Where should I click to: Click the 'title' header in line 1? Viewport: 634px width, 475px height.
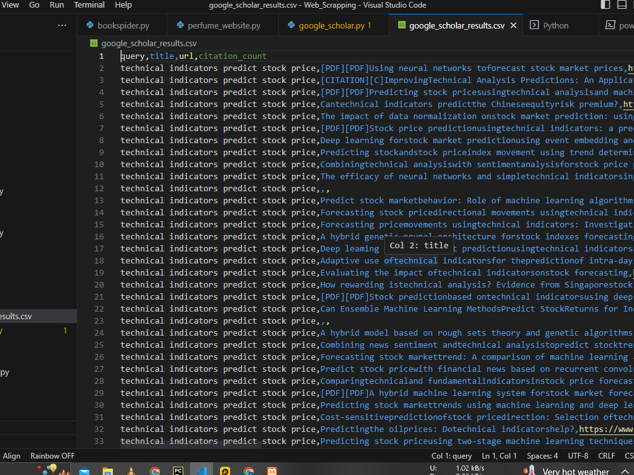(162, 56)
